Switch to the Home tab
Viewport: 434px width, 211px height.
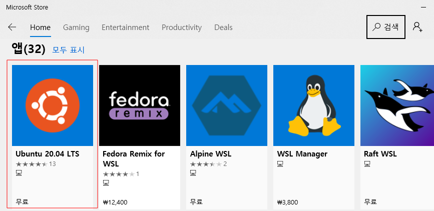click(41, 27)
